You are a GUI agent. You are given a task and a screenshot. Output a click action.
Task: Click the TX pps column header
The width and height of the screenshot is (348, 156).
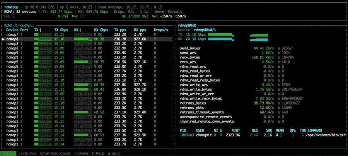click(121, 30)
